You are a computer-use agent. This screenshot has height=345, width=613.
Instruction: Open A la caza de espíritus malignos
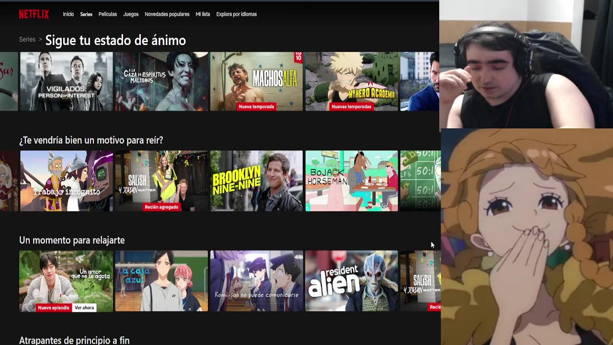161,81
